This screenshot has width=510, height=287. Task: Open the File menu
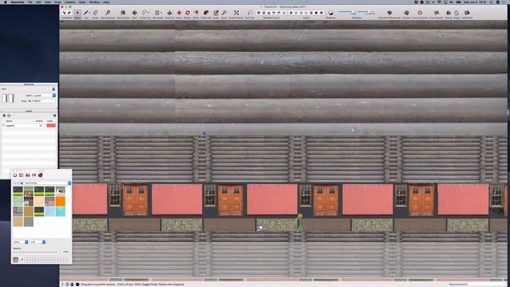tap(30, 2)
